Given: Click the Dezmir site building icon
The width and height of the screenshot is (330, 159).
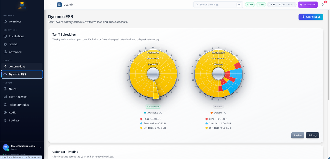Looking at the screenshot, I should 59,5.
